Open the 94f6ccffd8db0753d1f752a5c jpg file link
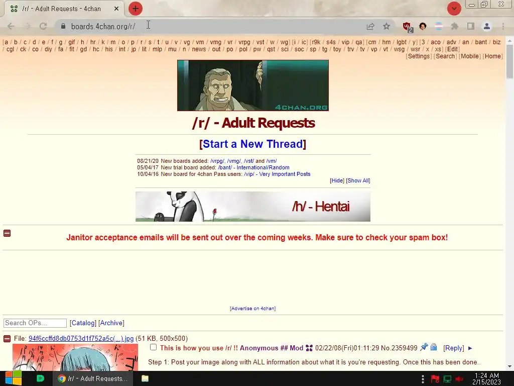The height and width of the screenshot is (386, 514). 81,338
